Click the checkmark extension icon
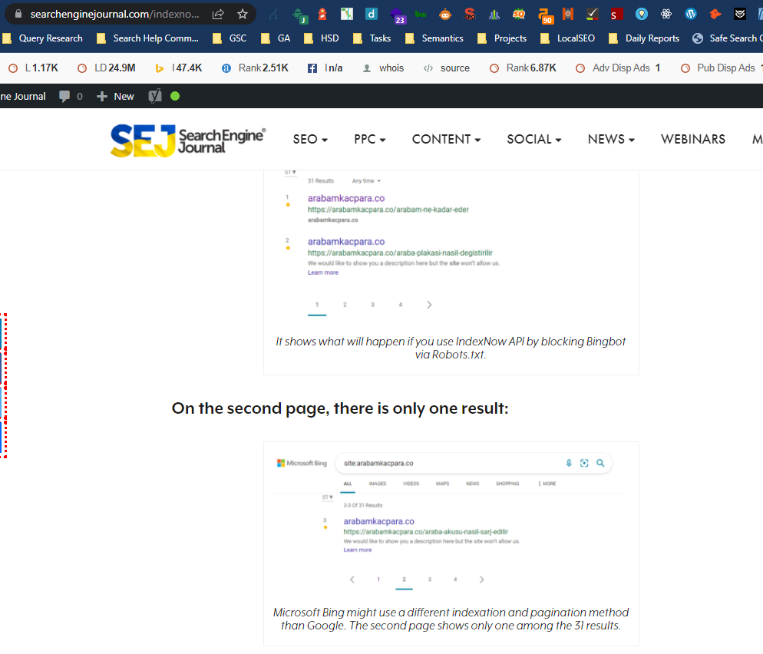This screenshot has width=763, height=654. [592, 14]
